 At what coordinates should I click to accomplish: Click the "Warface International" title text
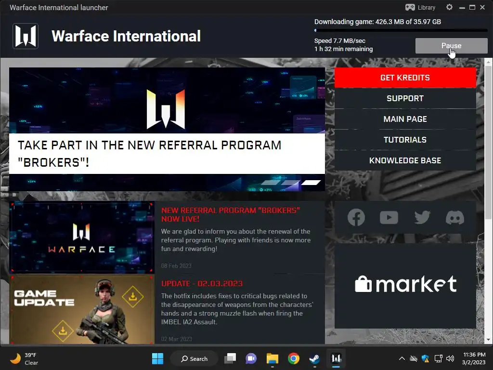coord(126,36)
